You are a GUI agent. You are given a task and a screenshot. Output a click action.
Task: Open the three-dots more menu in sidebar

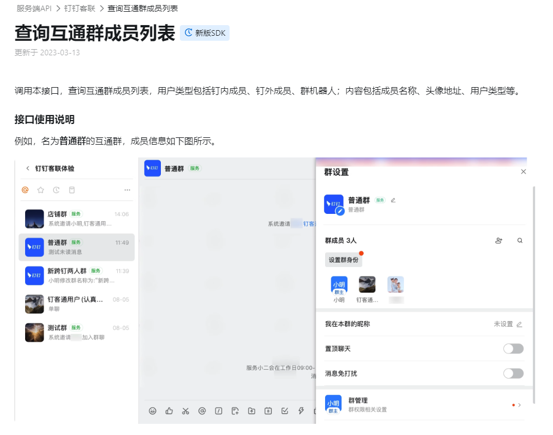coord(127,190)
